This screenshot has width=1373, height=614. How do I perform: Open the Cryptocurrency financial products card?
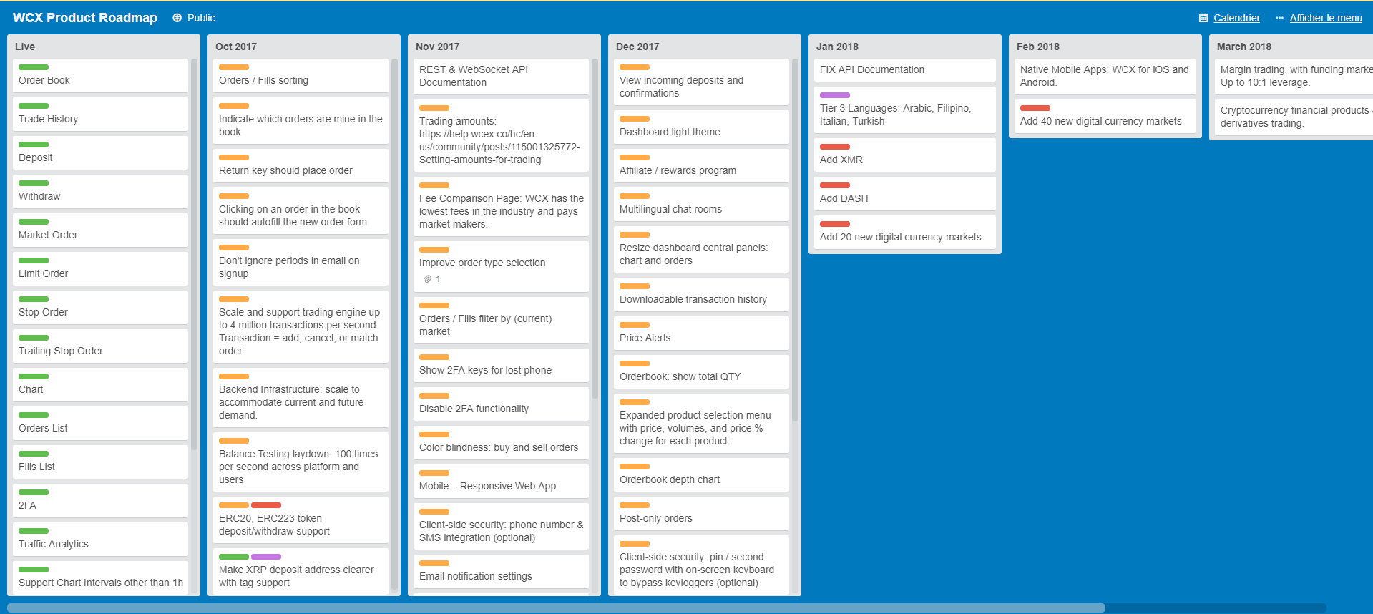(x=1294, y=117)
